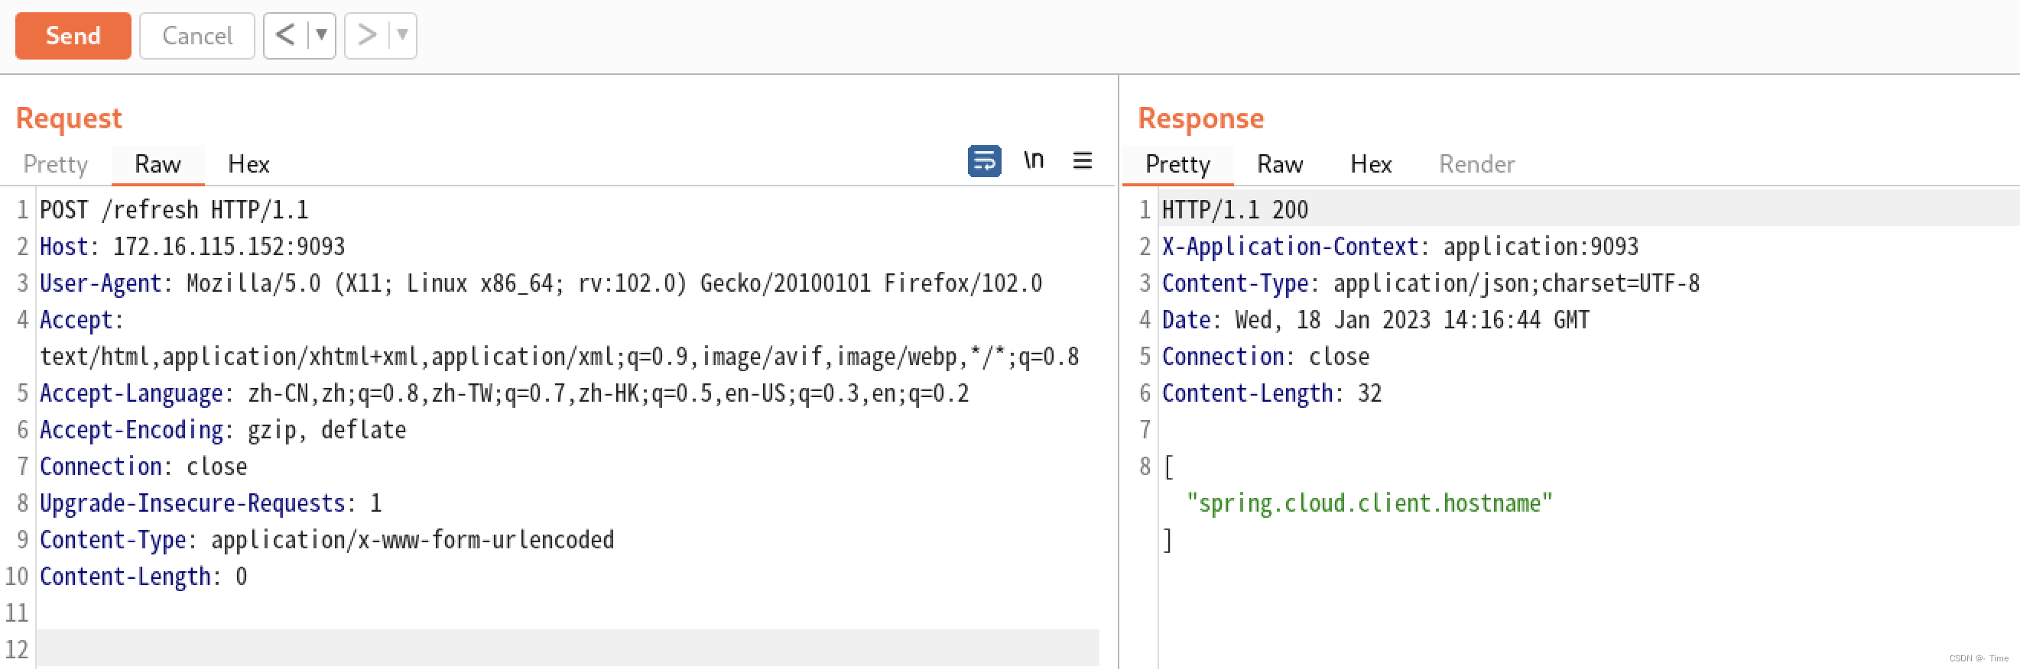Switch Request view to Pretty tab
2020x669 pixels.
(55, 163)
